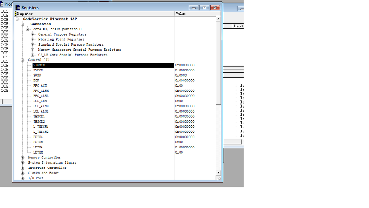Select the TESCR1 register
369x208 pixels.
click(x=39, y=117)
